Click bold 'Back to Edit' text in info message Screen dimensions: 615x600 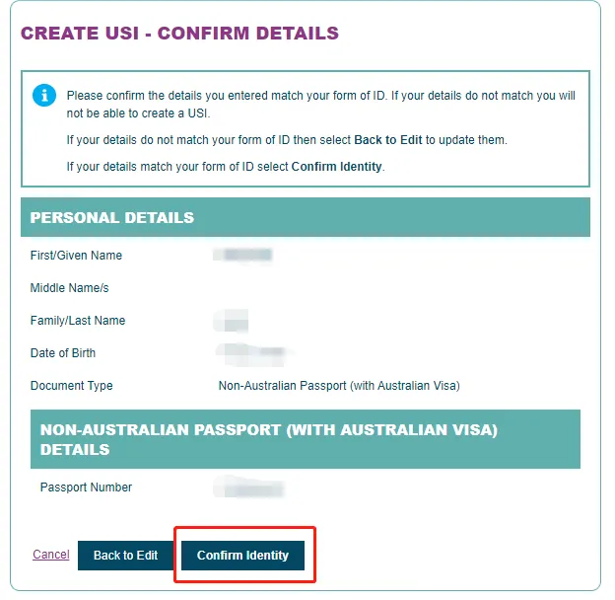tap(387, 140)
